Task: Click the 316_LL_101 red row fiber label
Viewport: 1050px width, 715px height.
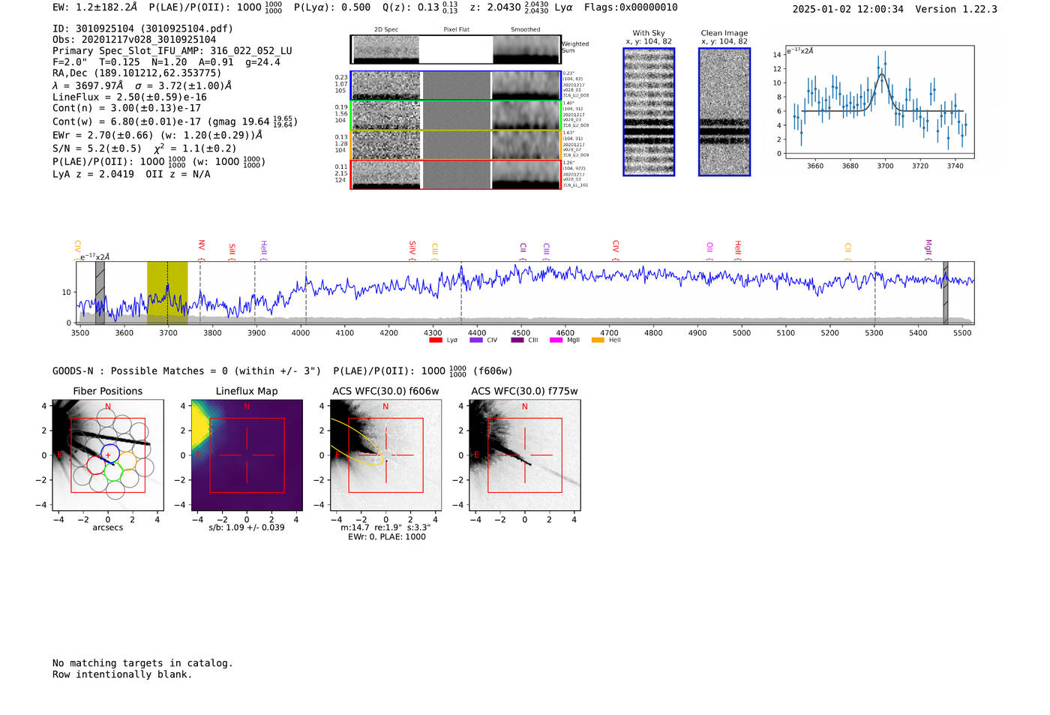Action: [x=575, y=185]
